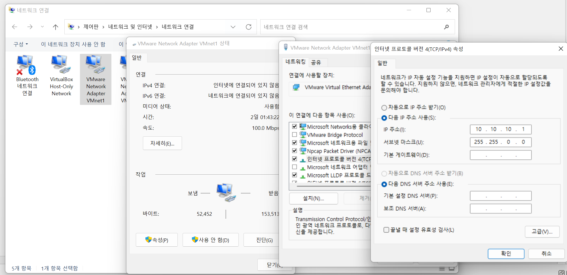Refresh the network connections list
567x275 pixels.
pyautogui.click(x=249, y=27)
